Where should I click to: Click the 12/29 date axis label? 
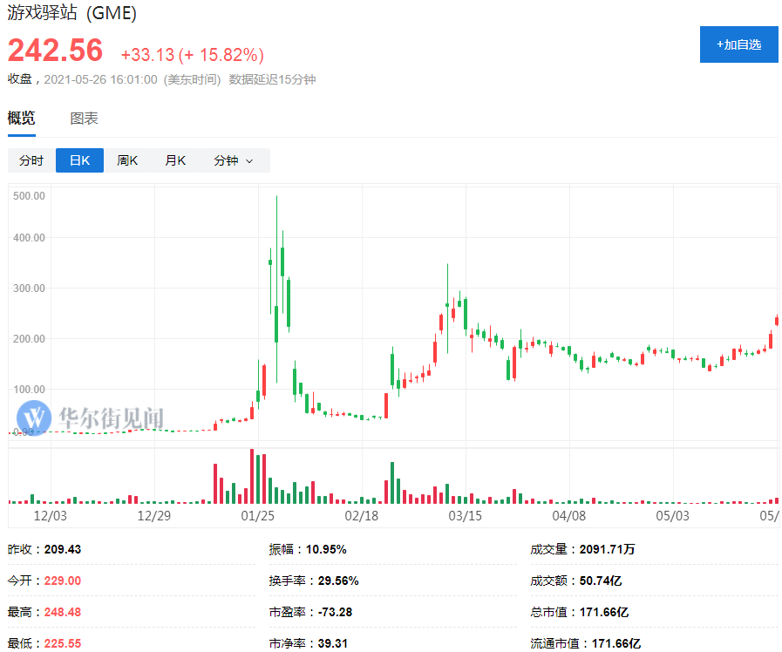coord(154,515)
